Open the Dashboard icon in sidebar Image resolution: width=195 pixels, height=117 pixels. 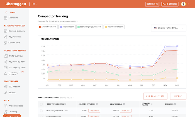[x=6, y=18]
